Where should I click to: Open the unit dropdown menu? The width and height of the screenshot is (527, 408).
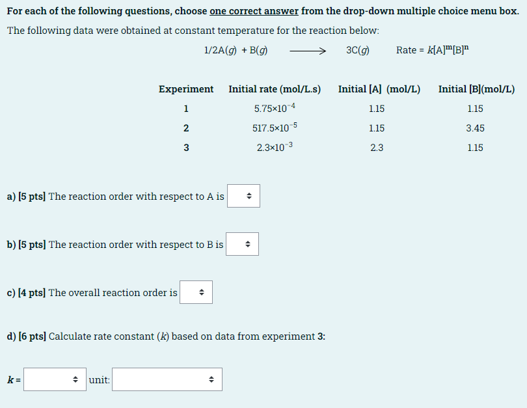point(167,379)
